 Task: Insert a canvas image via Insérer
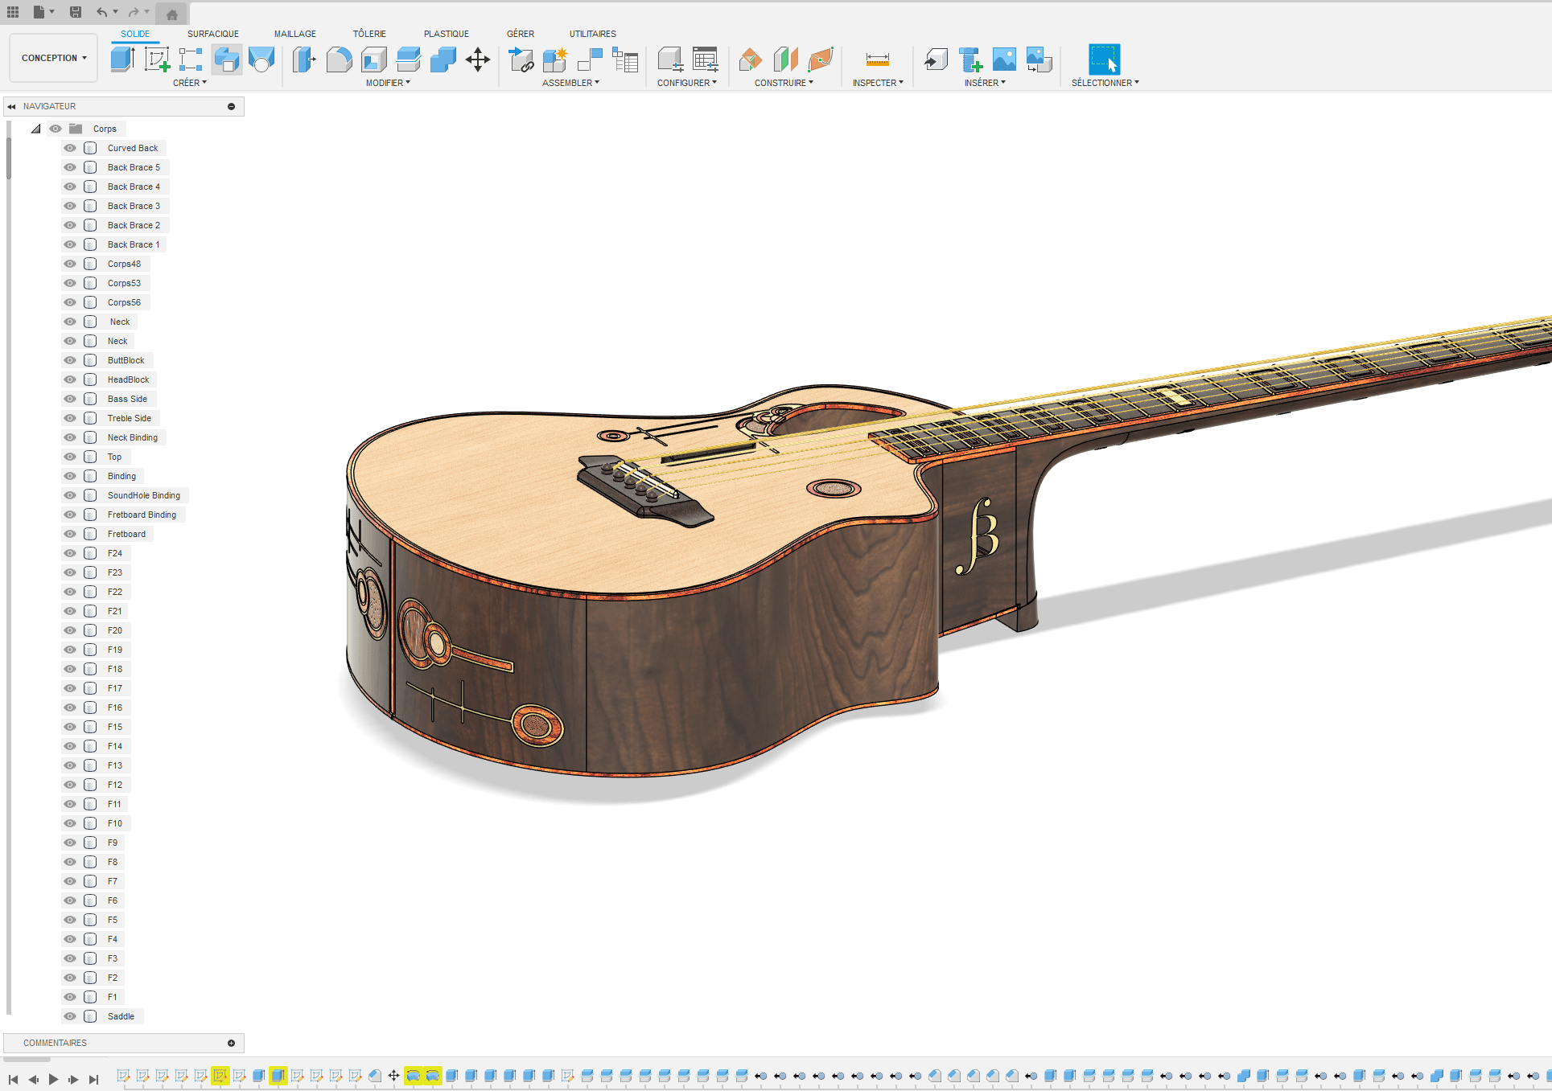(x=1004, y=59)
